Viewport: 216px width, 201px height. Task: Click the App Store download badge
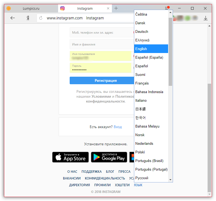pyautogui.click(x=70, y=157)
